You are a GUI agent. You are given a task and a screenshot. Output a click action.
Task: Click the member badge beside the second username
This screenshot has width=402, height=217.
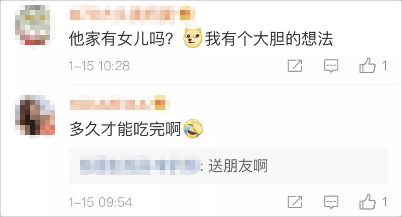coord(160,103)
